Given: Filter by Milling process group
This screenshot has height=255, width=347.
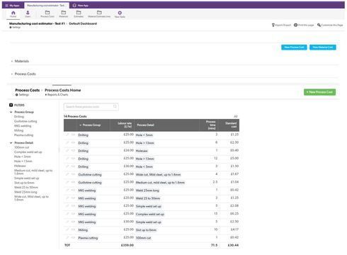Looking at the screenshot, I should (18, 130).
